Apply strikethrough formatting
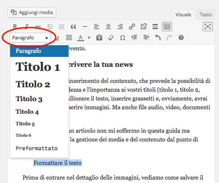Viewport: 219px width, 183px height. [x=38, y=26]
